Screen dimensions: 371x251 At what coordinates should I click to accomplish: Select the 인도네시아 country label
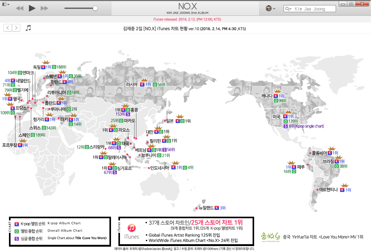pos(160,168)
